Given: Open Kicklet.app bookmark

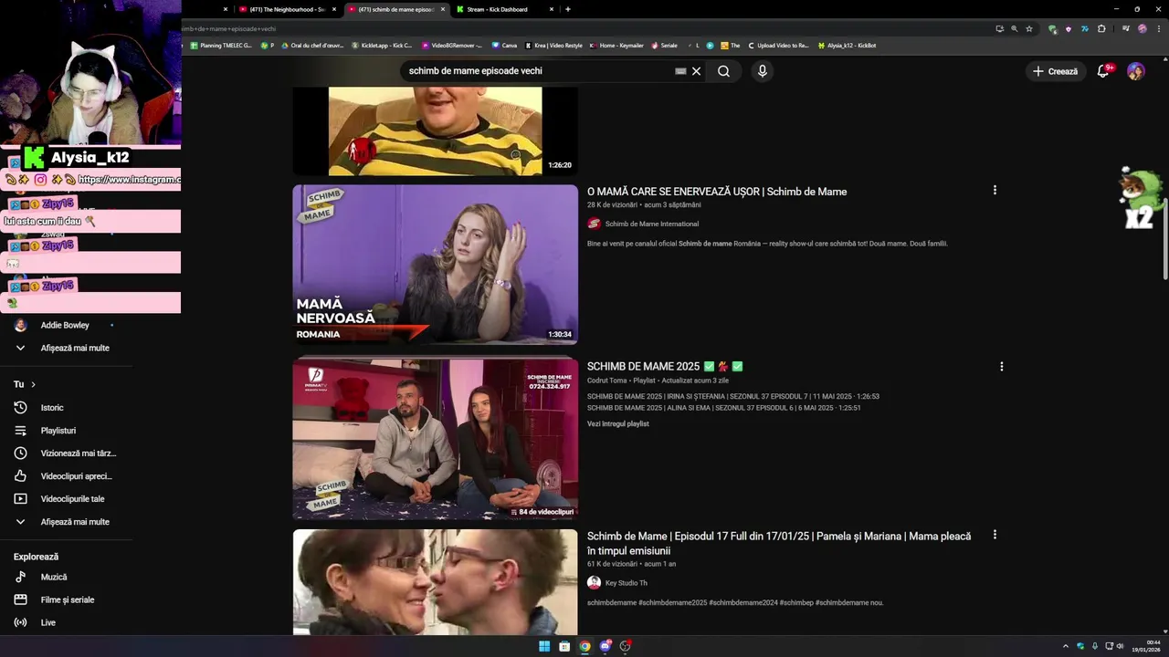Looking at the screenshot, I should 382,45.
